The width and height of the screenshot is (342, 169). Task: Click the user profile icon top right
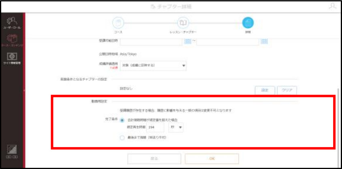tap(332, 6)
